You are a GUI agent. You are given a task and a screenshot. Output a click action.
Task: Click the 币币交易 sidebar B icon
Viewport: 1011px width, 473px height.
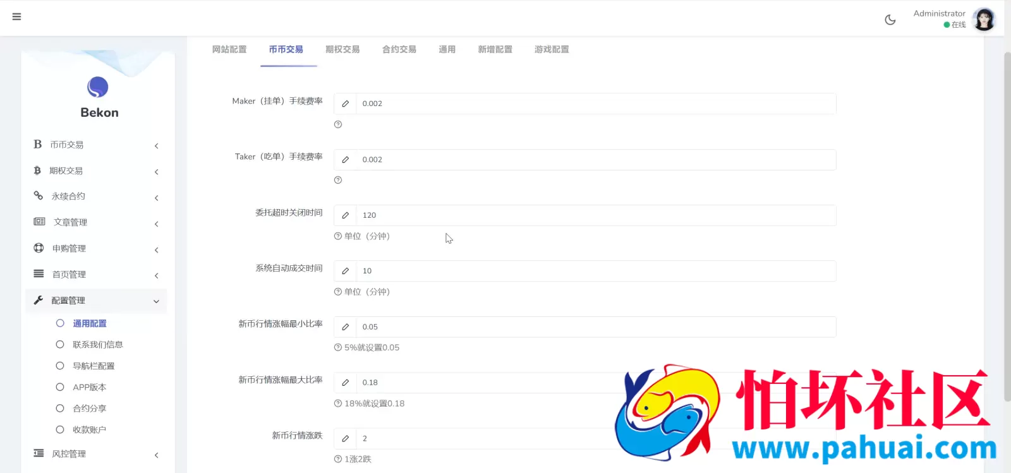tap(38, 145)
